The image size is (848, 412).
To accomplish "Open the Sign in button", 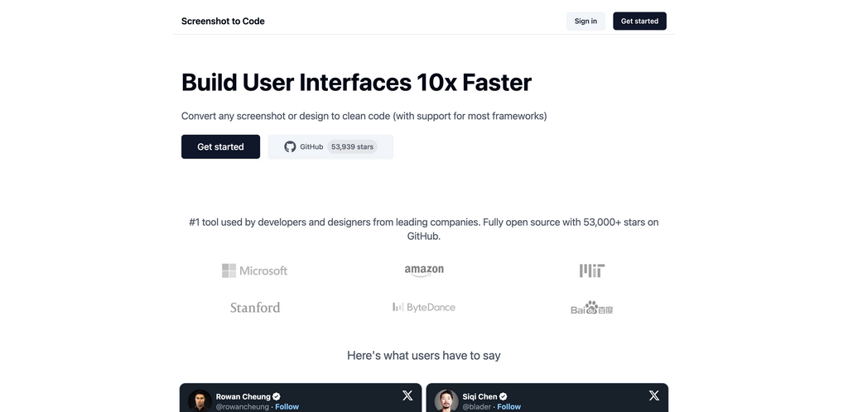I will tap(585, 21).
